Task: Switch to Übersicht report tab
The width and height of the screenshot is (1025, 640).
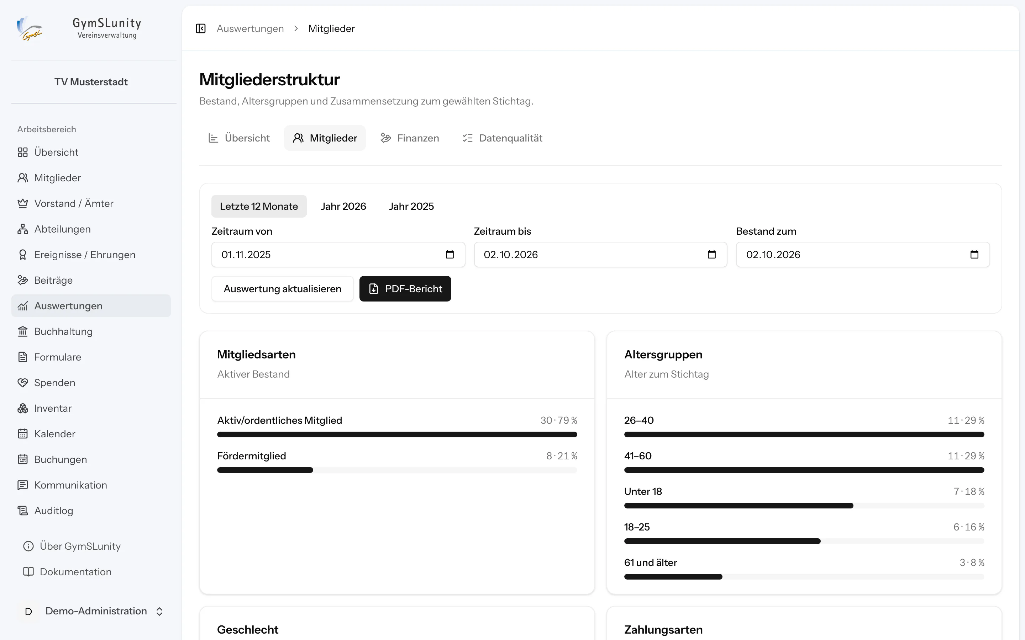Action: pyautogui.click(x=239, y=138)
